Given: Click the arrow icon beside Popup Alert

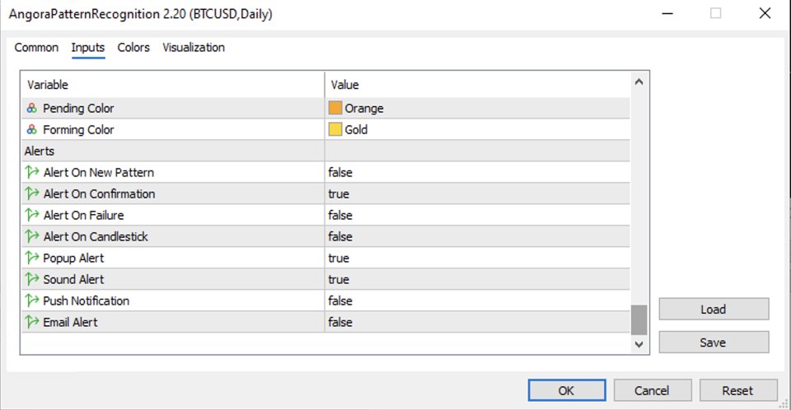Looking at the screenshot, I should (x=32, y=258).
